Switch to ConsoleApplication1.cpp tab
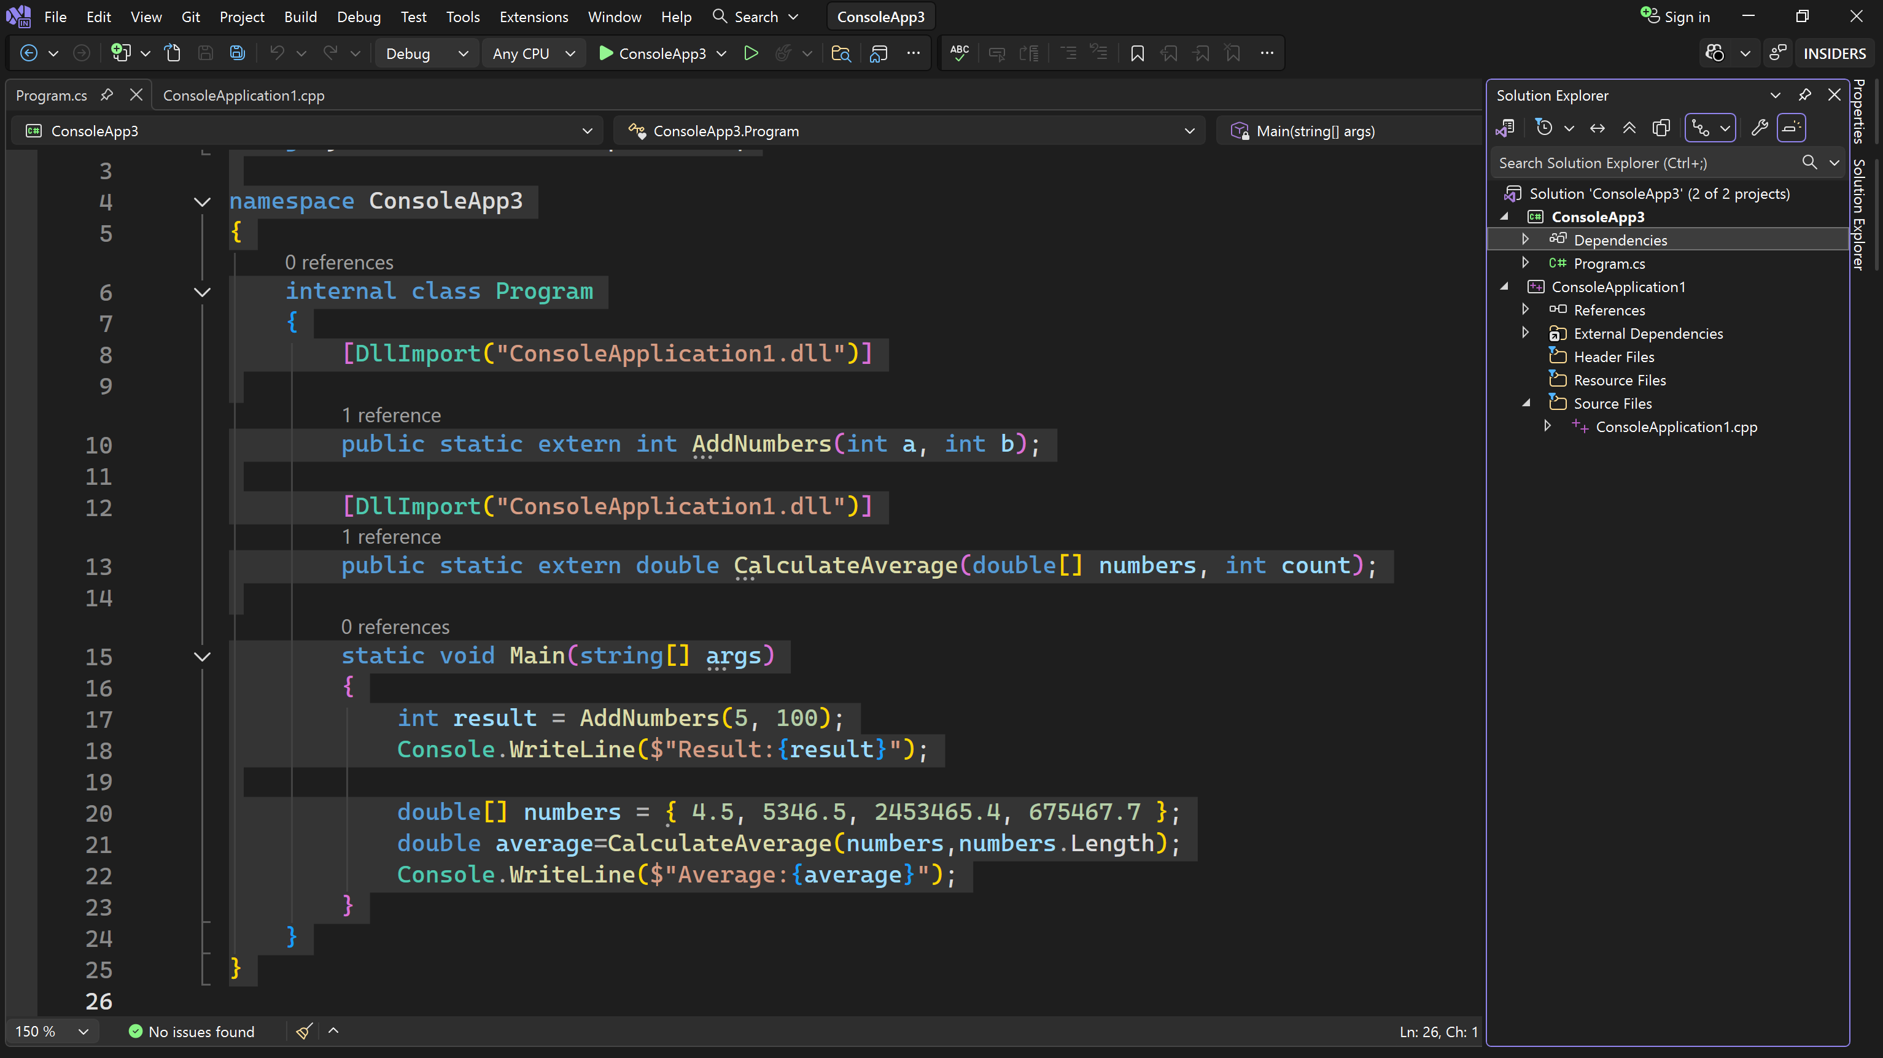Viewport: 1883px width, 1058px height. (x=243, y=95)
